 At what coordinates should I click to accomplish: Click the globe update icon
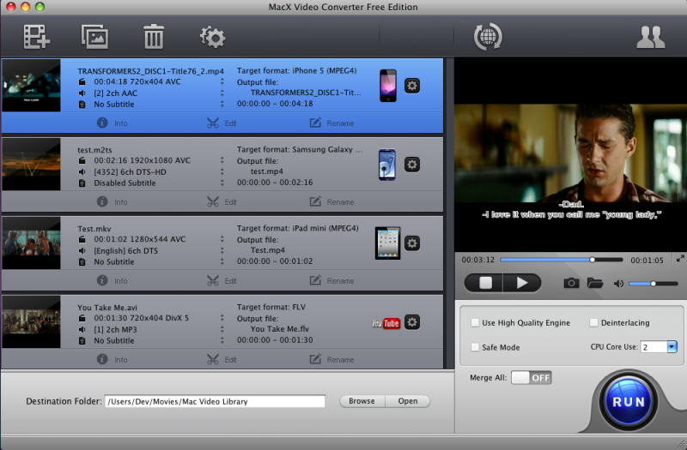point(488,37)
